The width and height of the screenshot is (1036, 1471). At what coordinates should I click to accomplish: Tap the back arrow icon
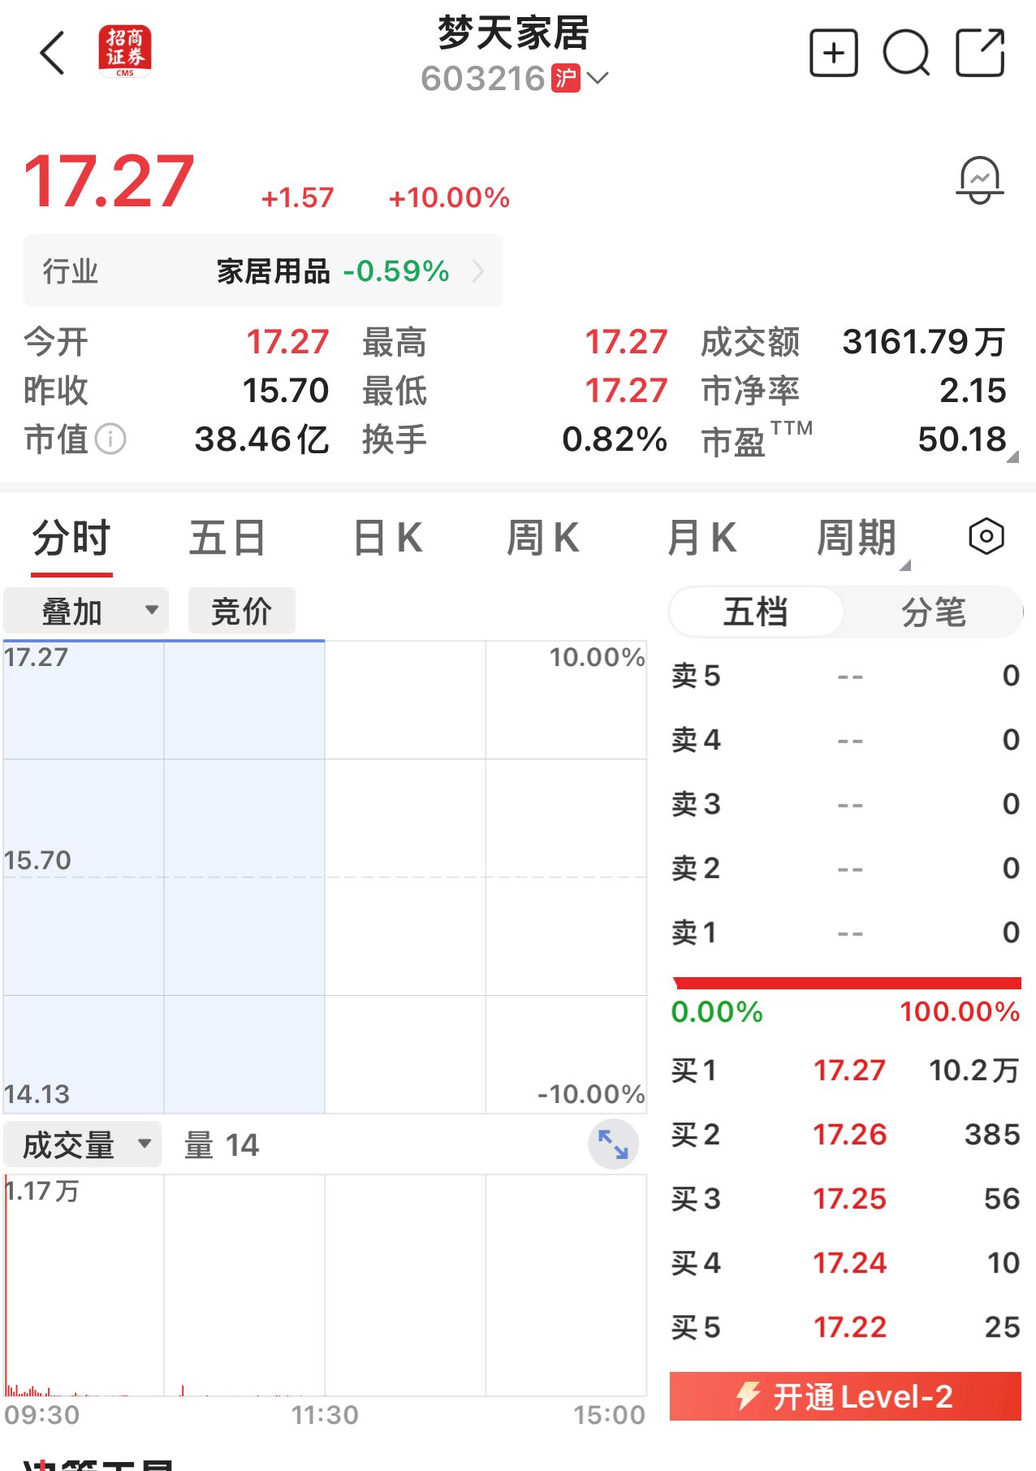click(x=53, y=54)
